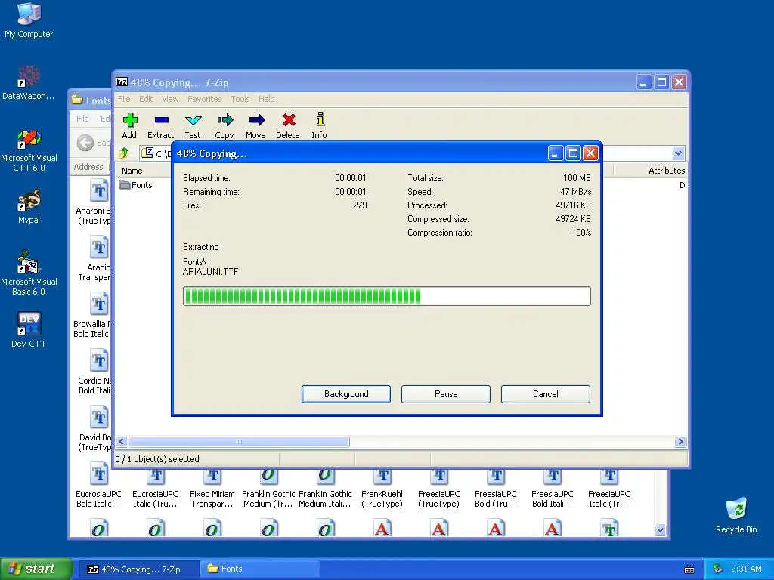Select the Aharoni Bold font icon
Screen dimensions: 774x580
(x=94, y=202)
